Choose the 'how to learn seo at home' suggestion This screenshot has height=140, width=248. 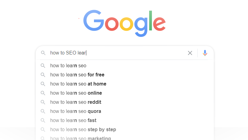125,84
